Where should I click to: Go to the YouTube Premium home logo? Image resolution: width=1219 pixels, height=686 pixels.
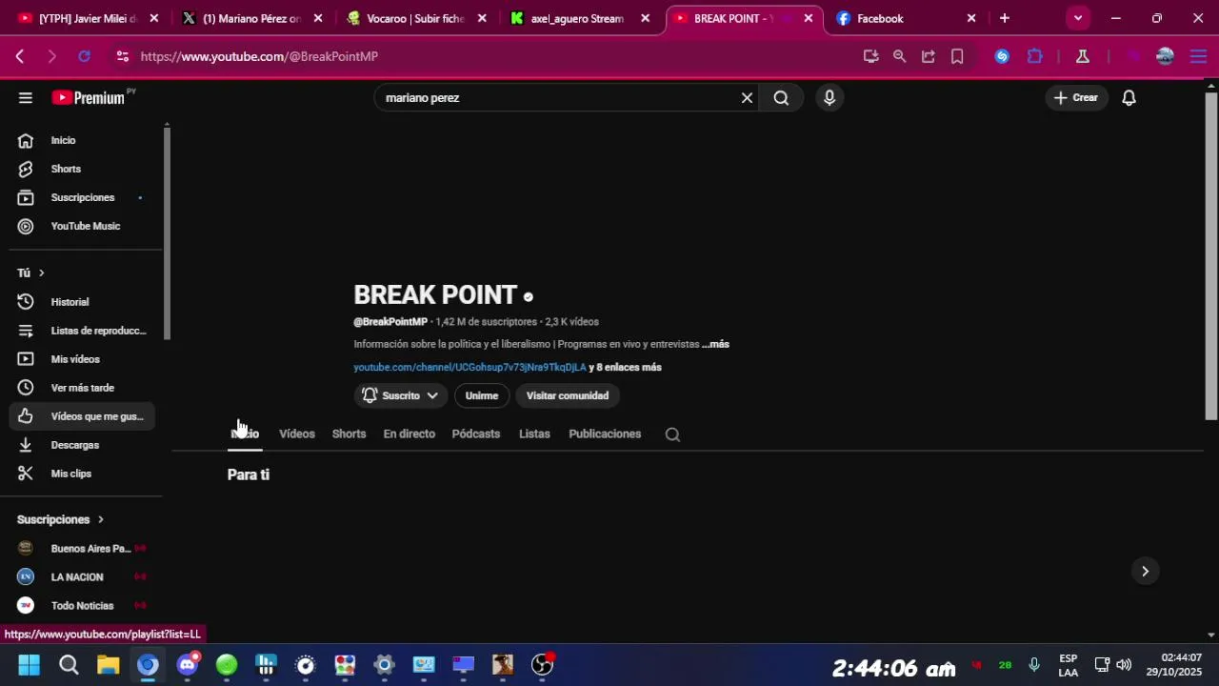89,97
